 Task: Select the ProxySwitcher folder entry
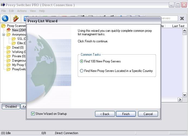coord(19,69)
